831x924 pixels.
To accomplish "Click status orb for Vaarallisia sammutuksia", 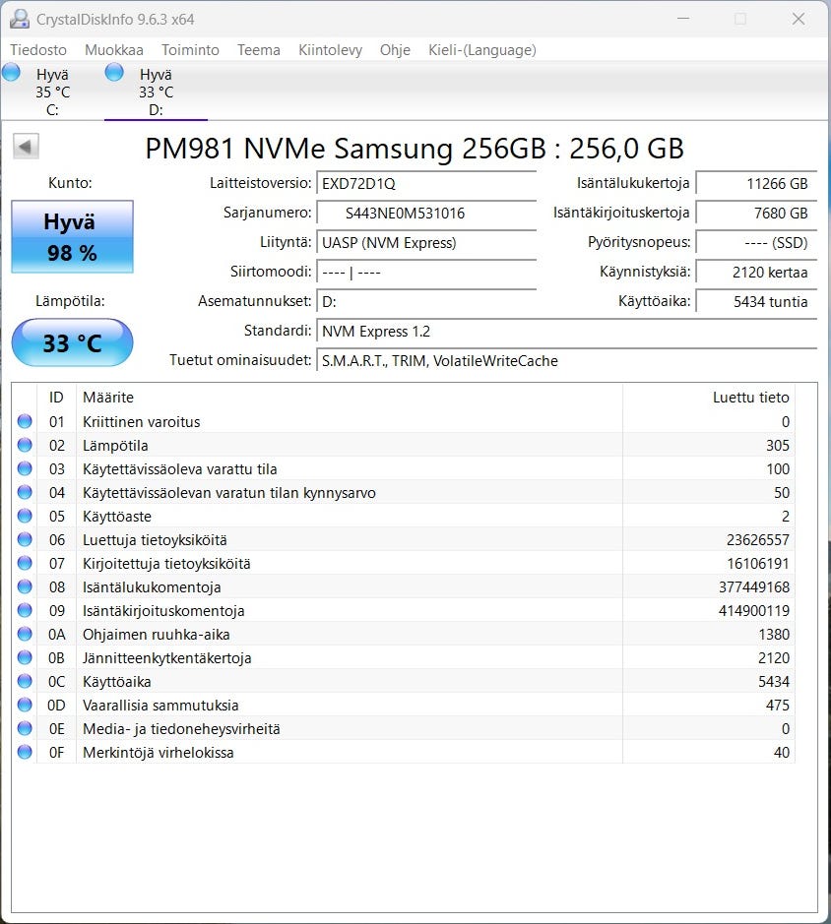I will click(25, 705).
